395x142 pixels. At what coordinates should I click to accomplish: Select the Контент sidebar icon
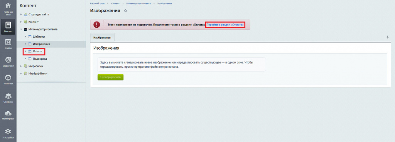tap(8, 25)
